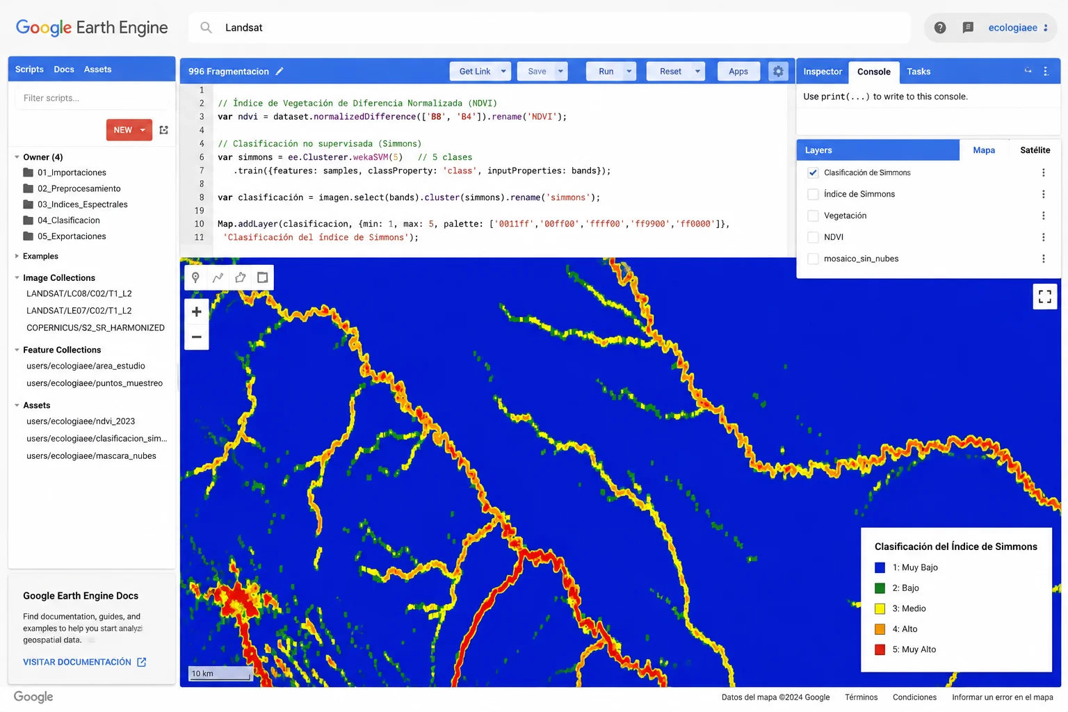Open the Run dropdown arrow
Viewport: 1068px width, 712px height.
point(629,71)
